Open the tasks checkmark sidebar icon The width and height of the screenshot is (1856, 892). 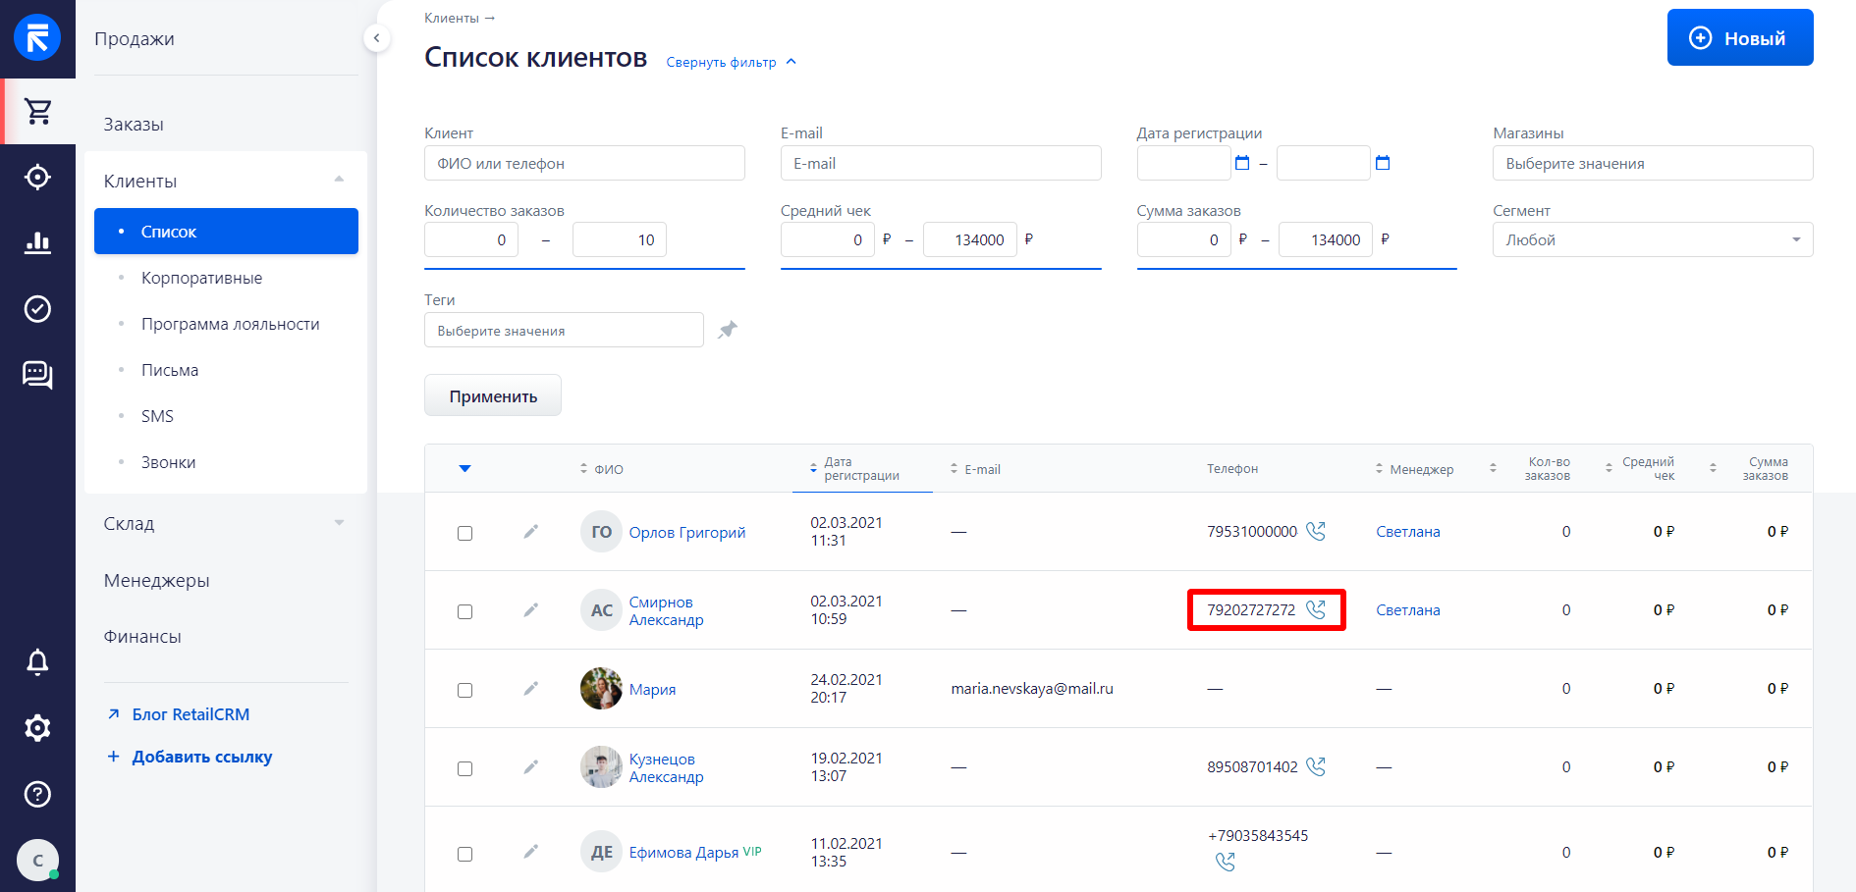click(38, 309)
